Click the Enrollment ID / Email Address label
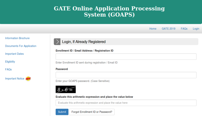 pos(84,51)
